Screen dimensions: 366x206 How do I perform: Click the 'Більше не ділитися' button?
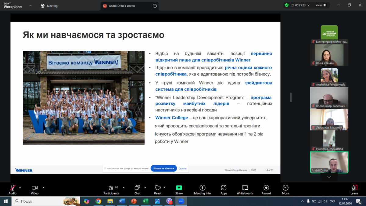point(164,168)
